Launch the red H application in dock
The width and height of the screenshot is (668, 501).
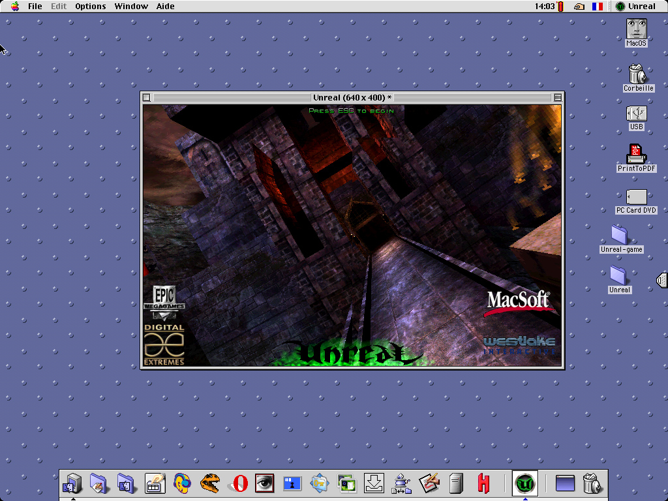click(483, 483)
